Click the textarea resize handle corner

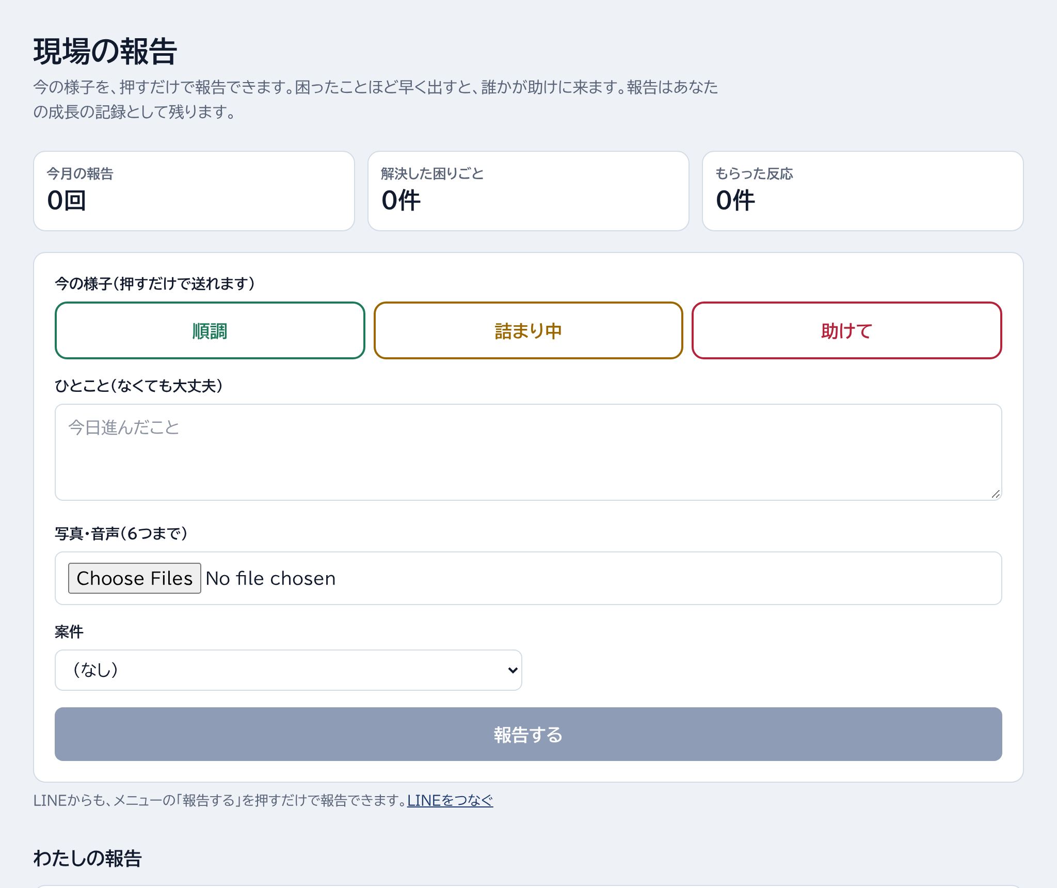coord(996,494)
